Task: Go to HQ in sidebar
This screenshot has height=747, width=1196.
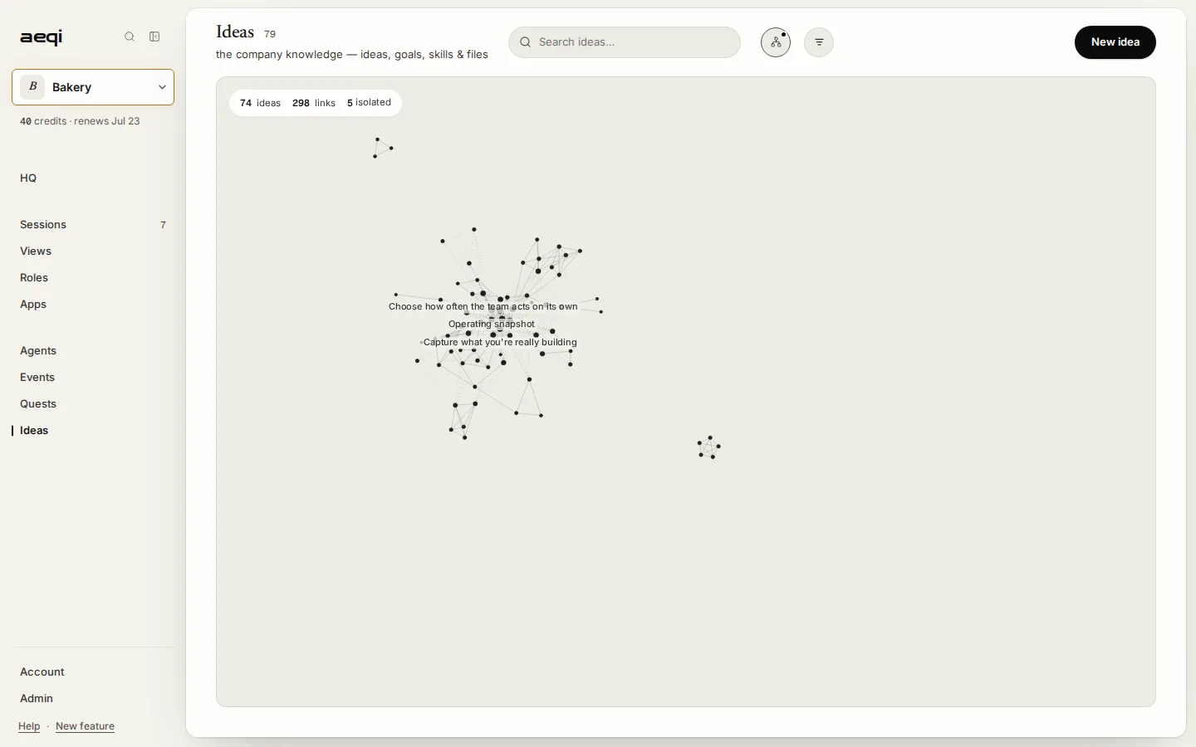Action: 28,178
